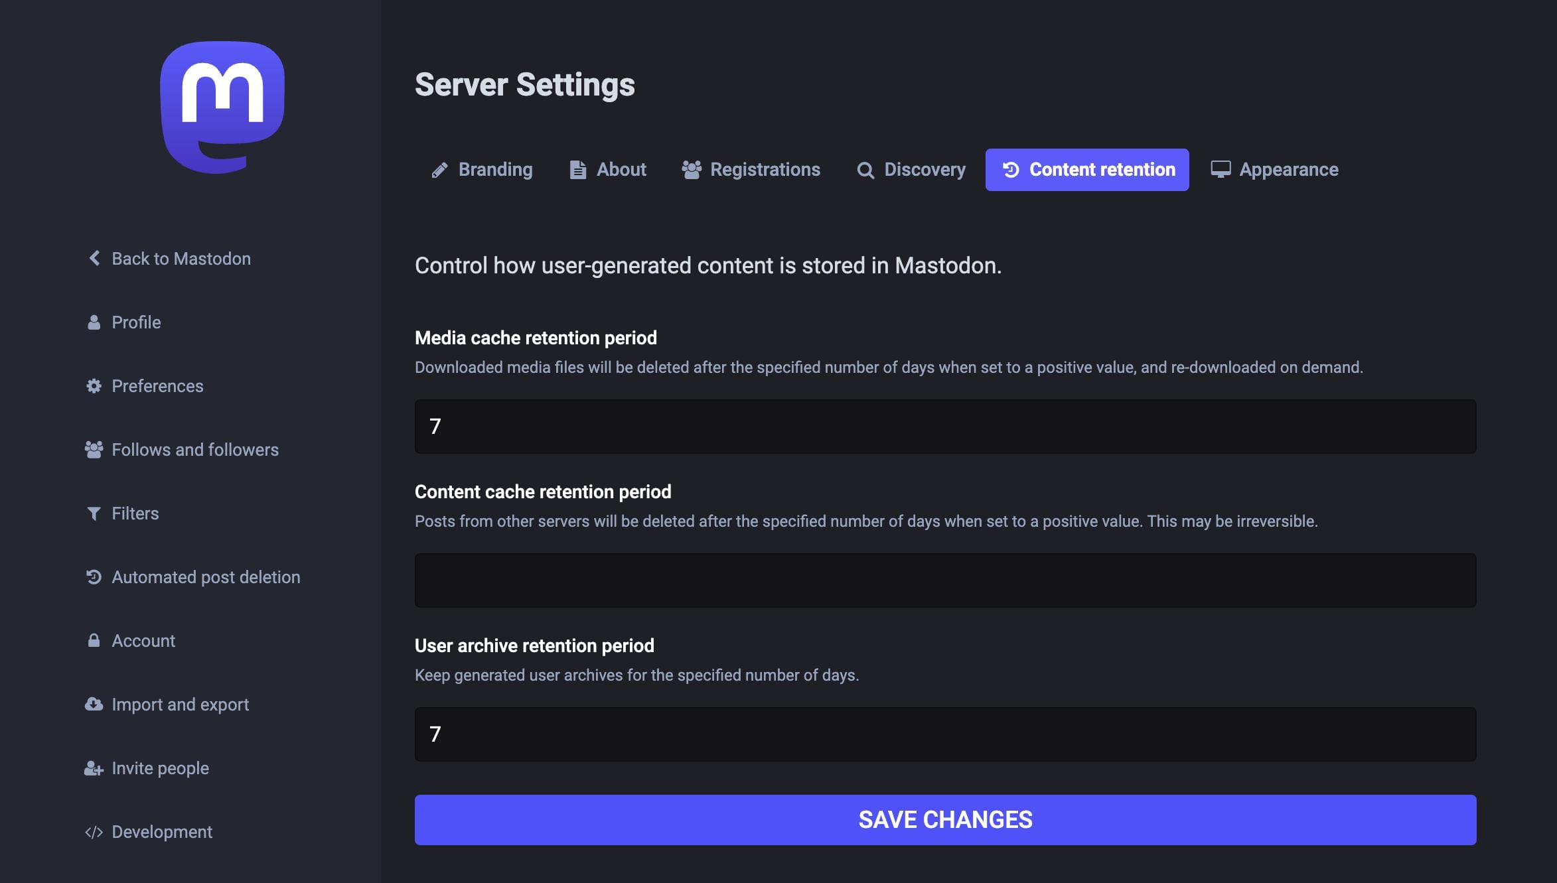Click the Preferences gear icon
This screenshot has width=1557, height=883.
(94, 386)
